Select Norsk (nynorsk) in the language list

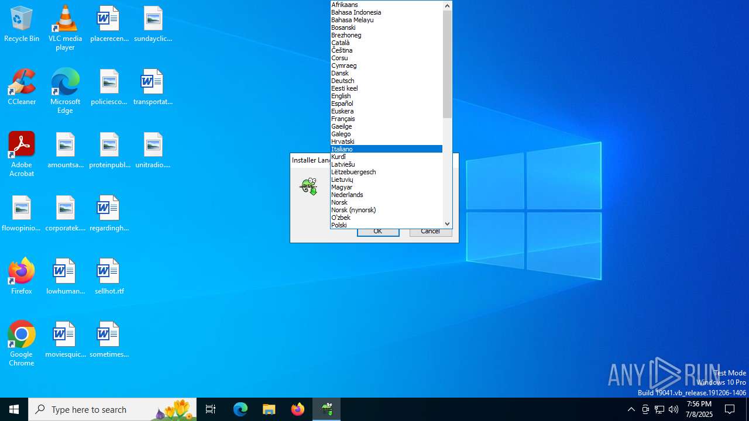coord(386,210)
